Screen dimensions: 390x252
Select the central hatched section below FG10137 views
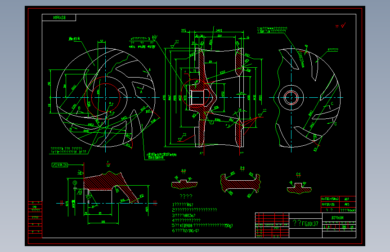pos(241,183)
